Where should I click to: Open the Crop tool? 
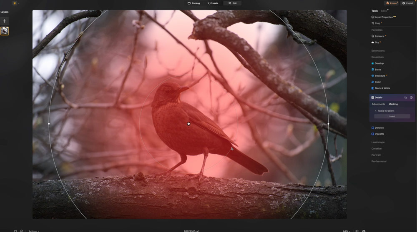(377, 23)
